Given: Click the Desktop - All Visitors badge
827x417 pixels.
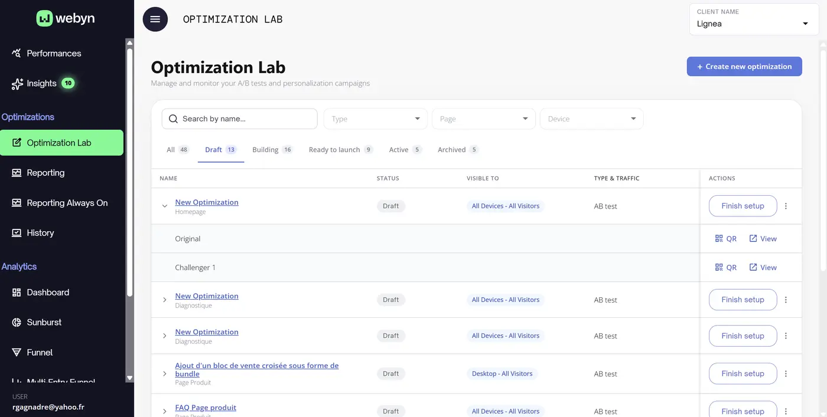Looking at the screenshot, I should pos(502,374).
